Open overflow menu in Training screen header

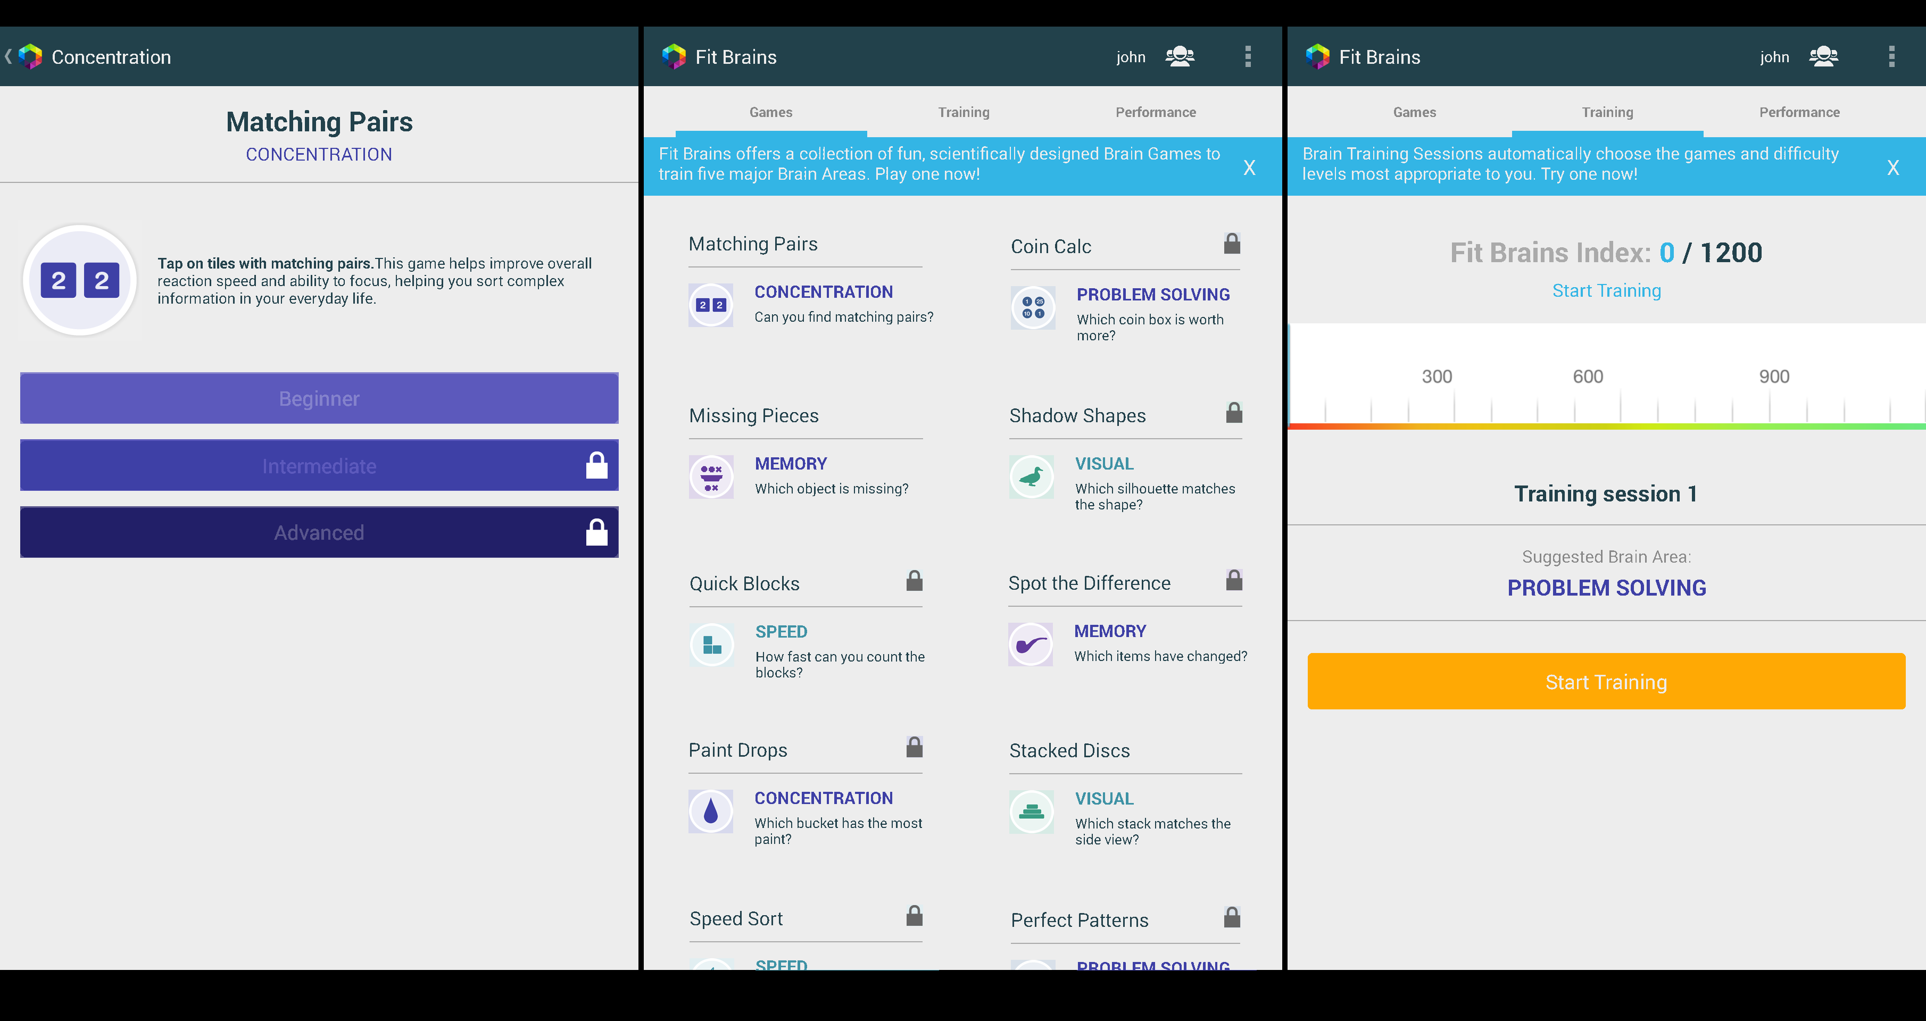[x=1891, y=57]
